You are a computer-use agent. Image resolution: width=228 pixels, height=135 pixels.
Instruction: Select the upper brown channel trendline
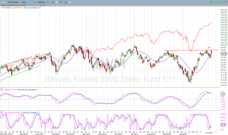click(16, 61)
